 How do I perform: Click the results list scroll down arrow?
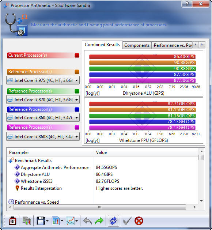[x=201, y=201]
